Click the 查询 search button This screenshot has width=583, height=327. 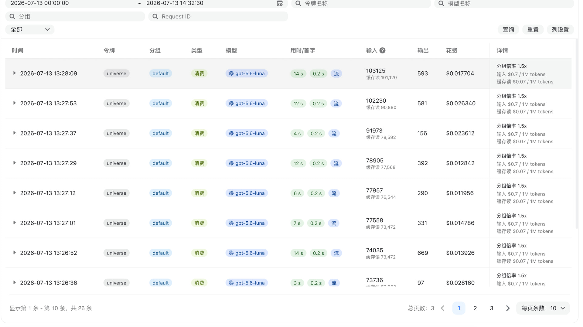(x=508, y=29)
